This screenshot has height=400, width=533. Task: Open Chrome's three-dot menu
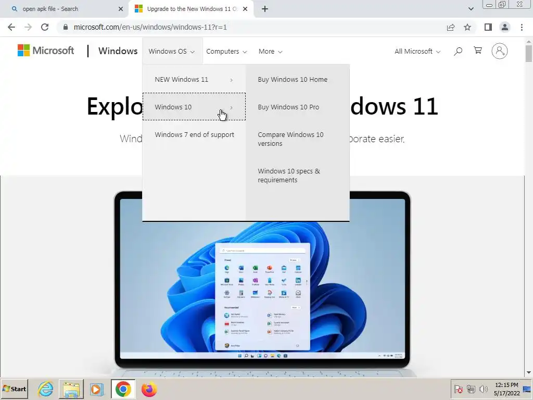click(522, 27)
